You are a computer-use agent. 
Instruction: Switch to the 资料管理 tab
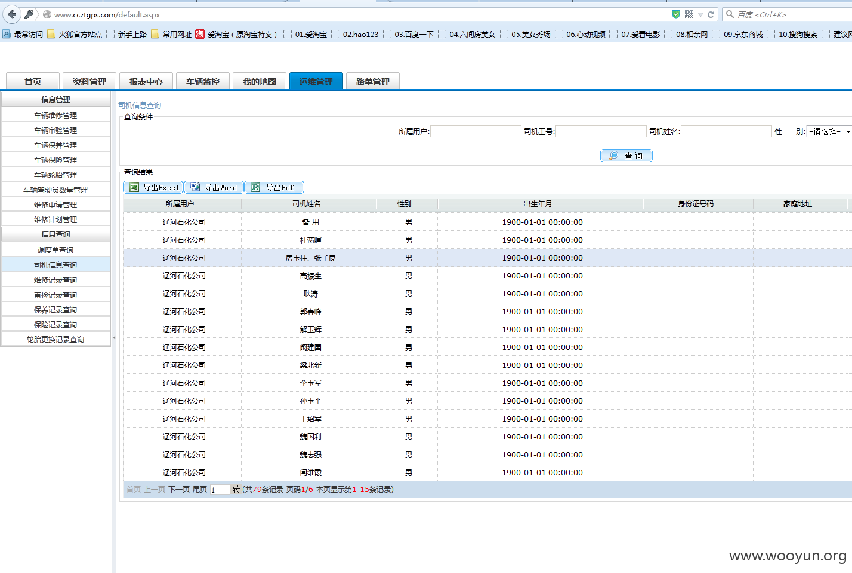pyautogui.click(x=89, y=81)
